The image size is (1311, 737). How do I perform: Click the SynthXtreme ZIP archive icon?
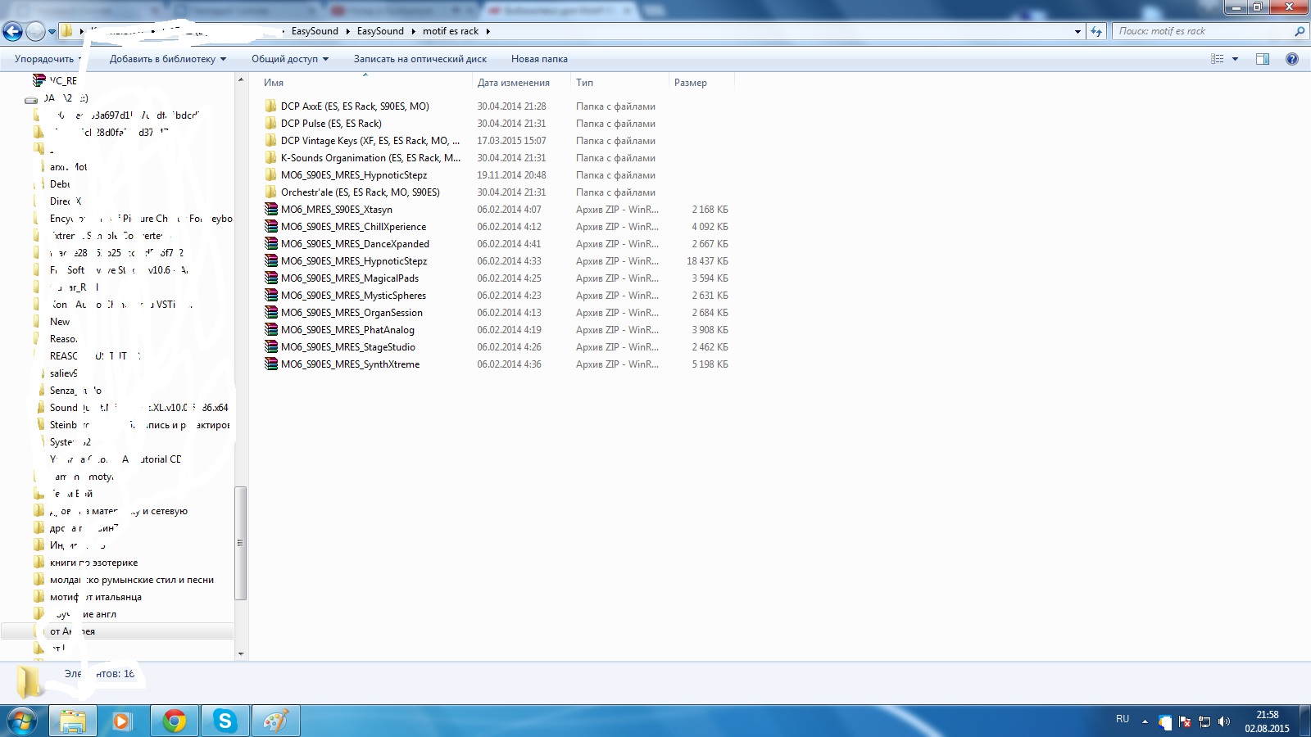(x=270, y=364)
